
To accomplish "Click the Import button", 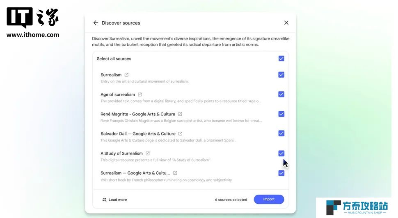I will coord(269,199).
